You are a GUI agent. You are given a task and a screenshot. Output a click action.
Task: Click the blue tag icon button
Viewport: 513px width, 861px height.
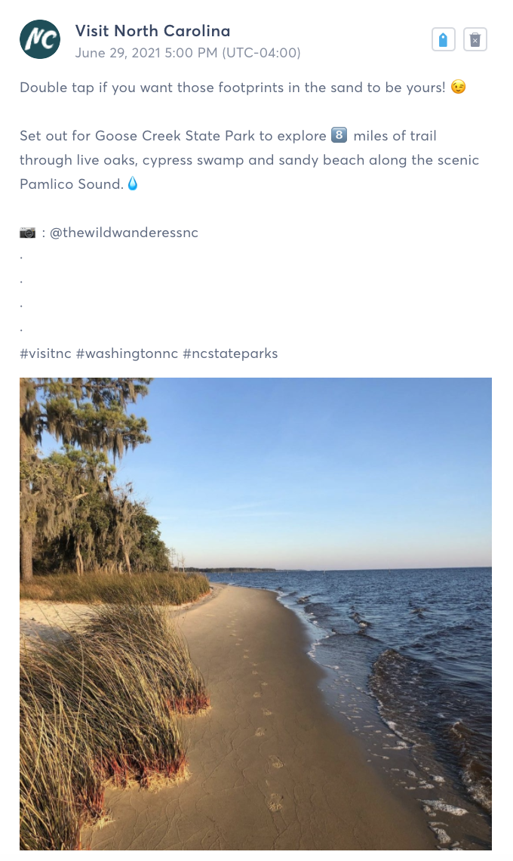[443, 40]
